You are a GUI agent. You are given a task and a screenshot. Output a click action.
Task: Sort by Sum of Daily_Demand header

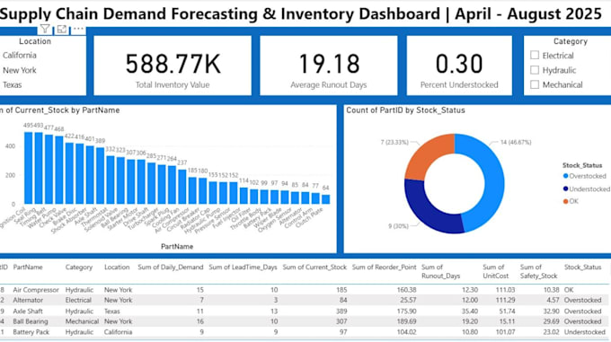click(x=171, y=267)
